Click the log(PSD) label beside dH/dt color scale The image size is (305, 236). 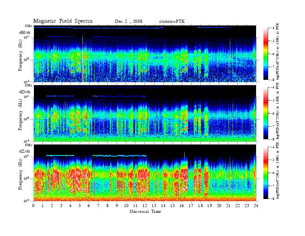[278, 52]
